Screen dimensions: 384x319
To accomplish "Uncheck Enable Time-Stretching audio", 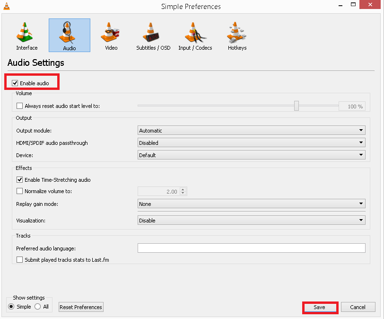I will tap(19, 179).
